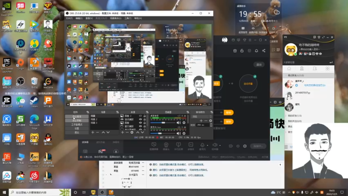Open the View (V) menu in OBS
This screenshot has height=196, width=348.
point(89,18)
